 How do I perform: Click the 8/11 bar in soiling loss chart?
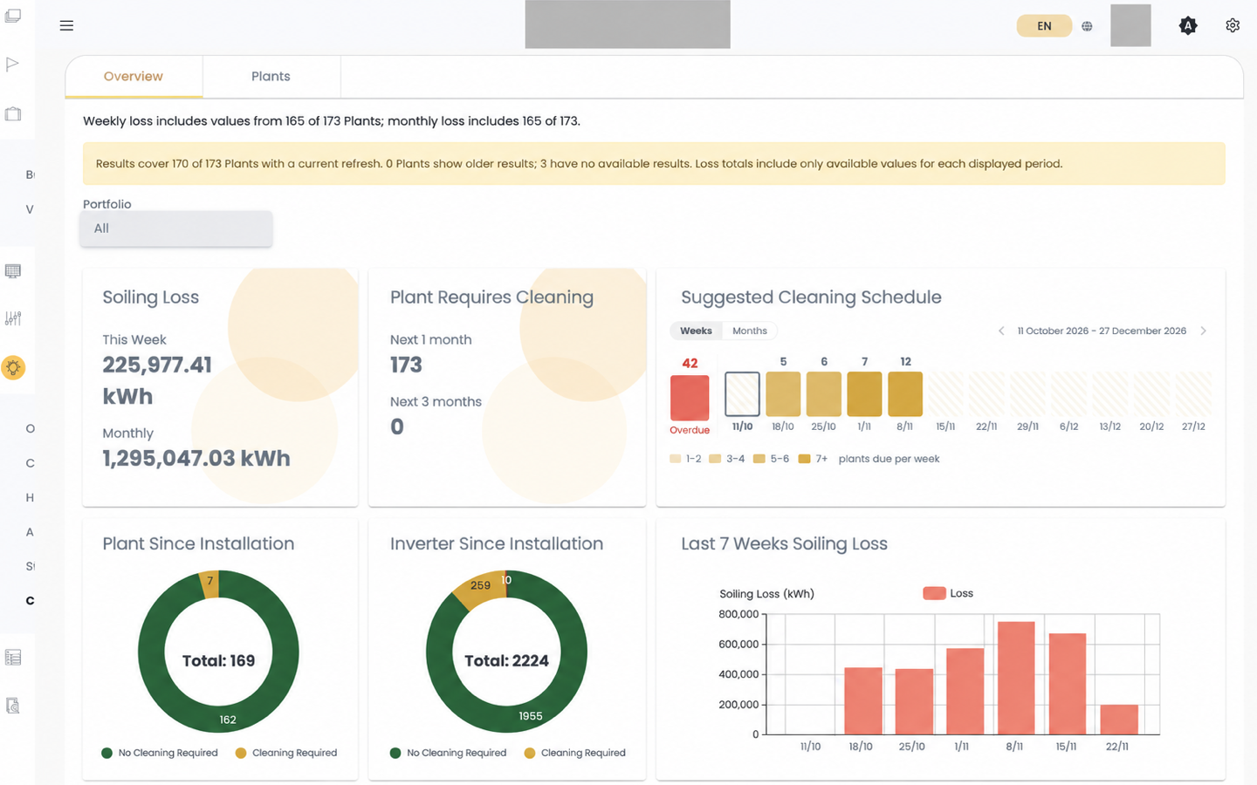[1016, 678]
